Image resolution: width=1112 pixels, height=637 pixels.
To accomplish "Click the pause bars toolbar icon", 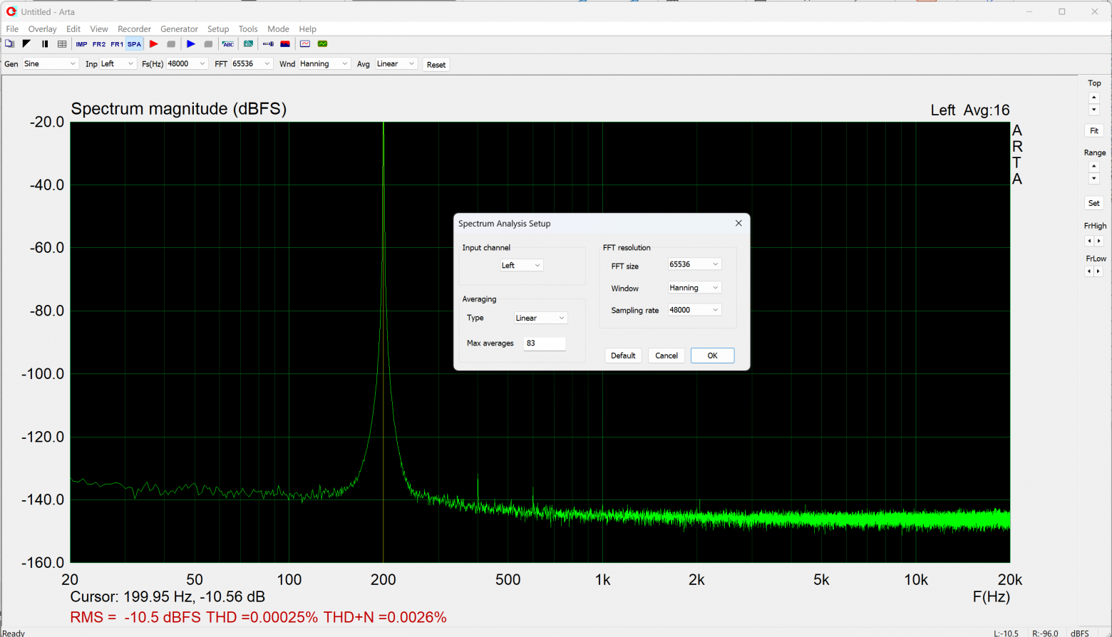I will point(45,44).
